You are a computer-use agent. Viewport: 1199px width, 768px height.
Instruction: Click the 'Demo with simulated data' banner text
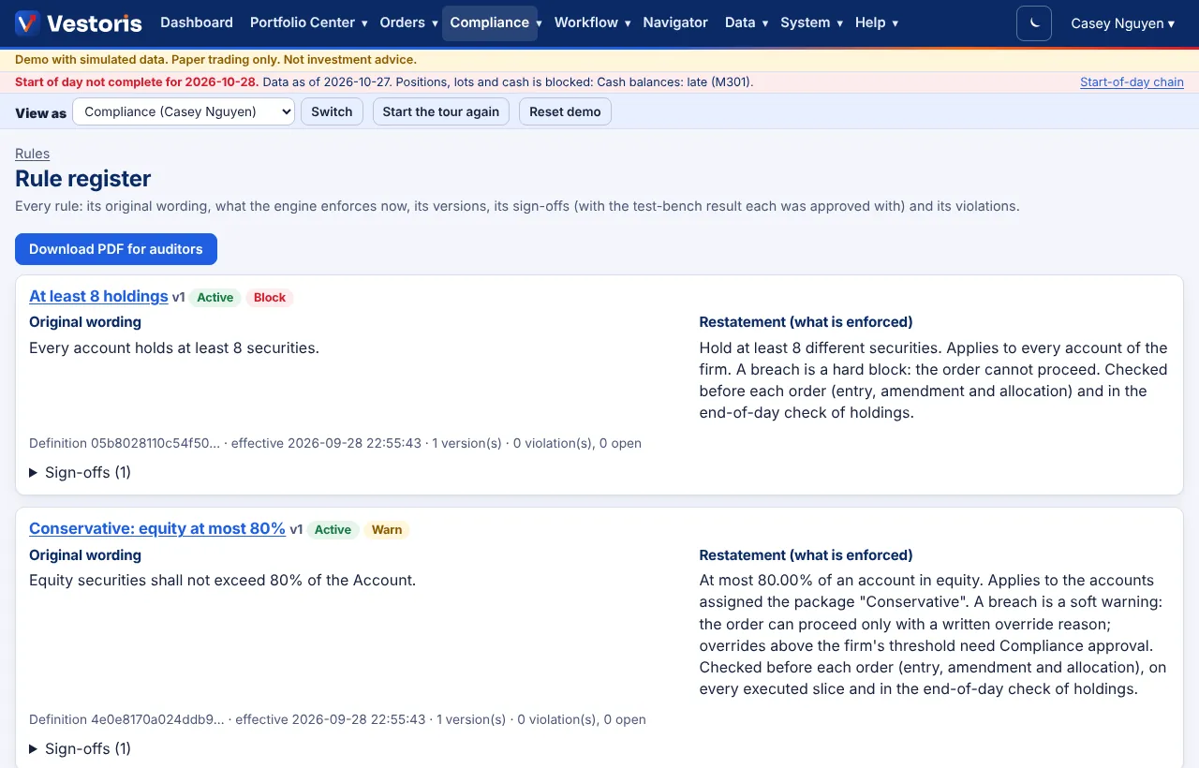pyautogui.click(x=215, y=60)
